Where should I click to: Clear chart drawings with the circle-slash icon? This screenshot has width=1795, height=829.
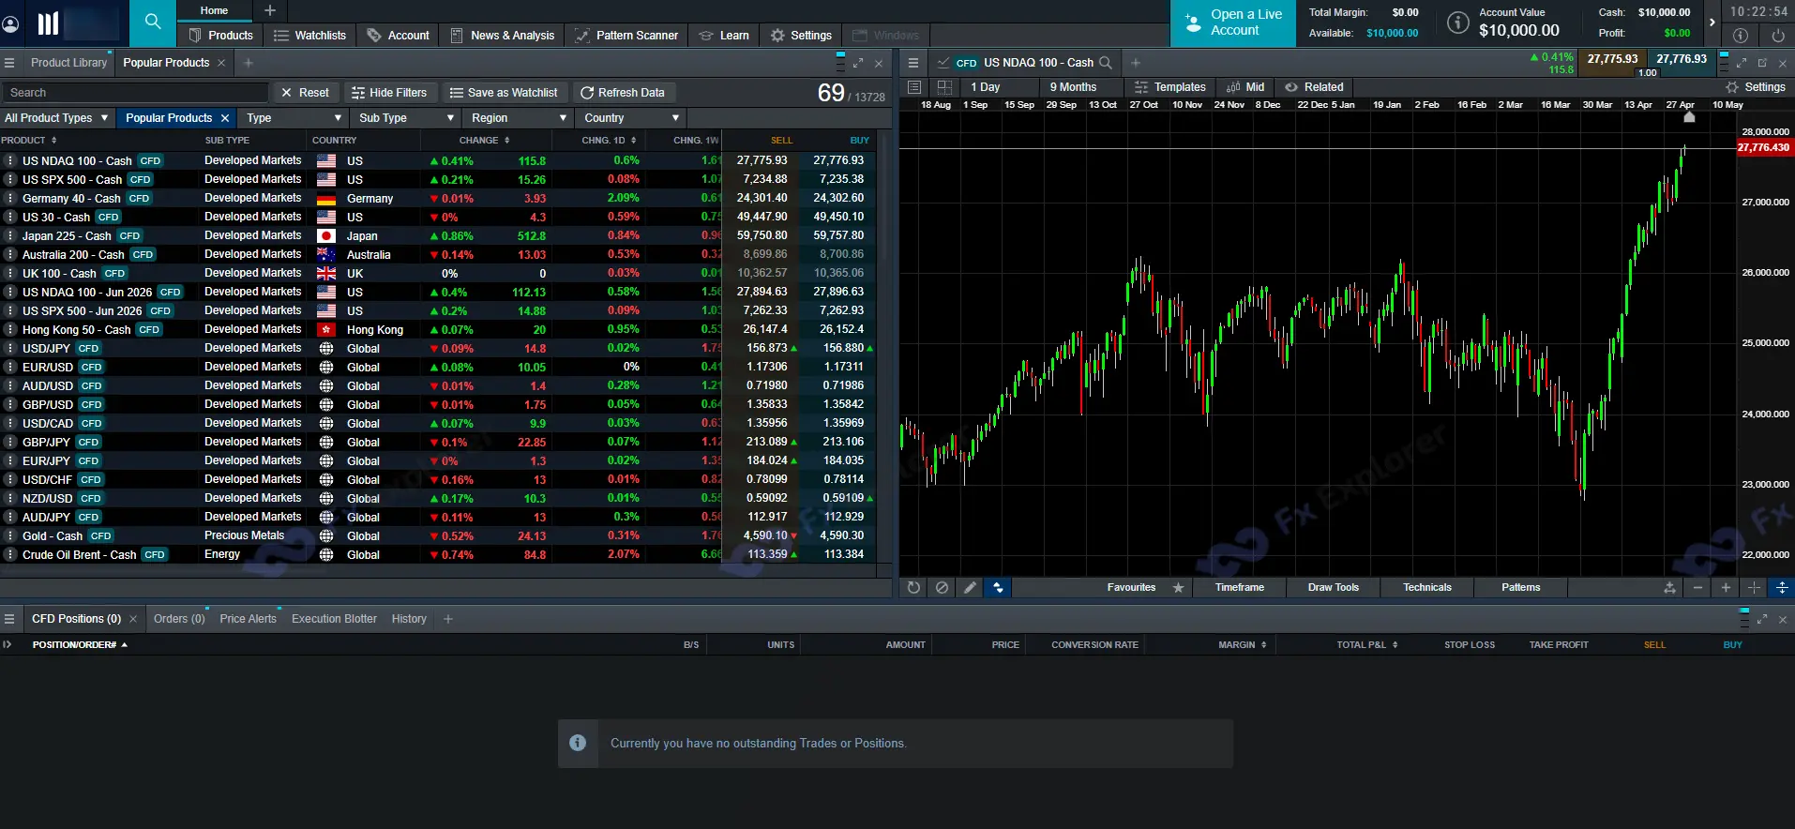coord(942,588)
